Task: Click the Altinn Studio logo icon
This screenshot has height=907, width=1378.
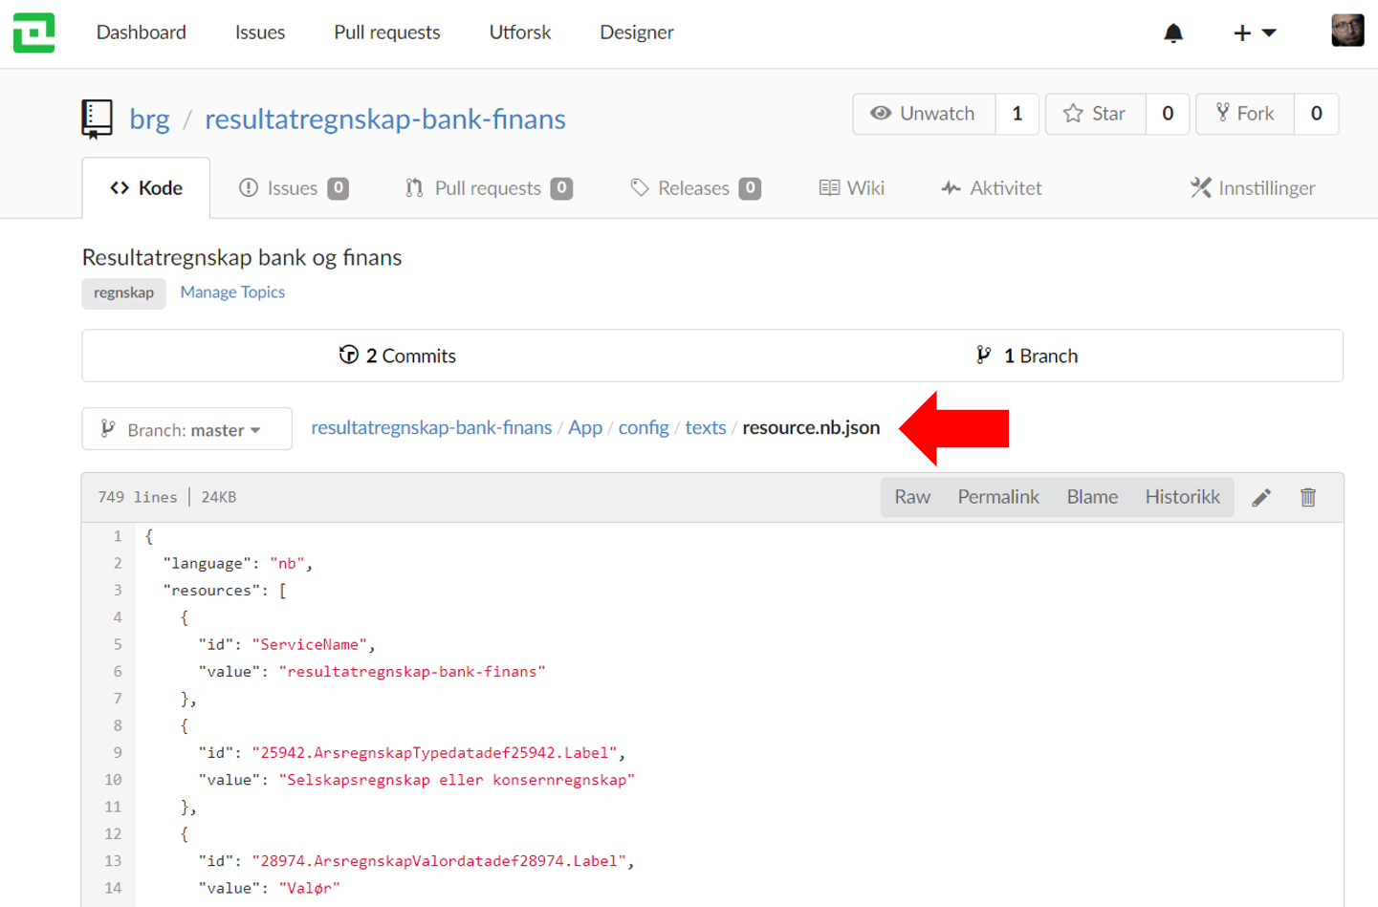Action: [33, 32]
